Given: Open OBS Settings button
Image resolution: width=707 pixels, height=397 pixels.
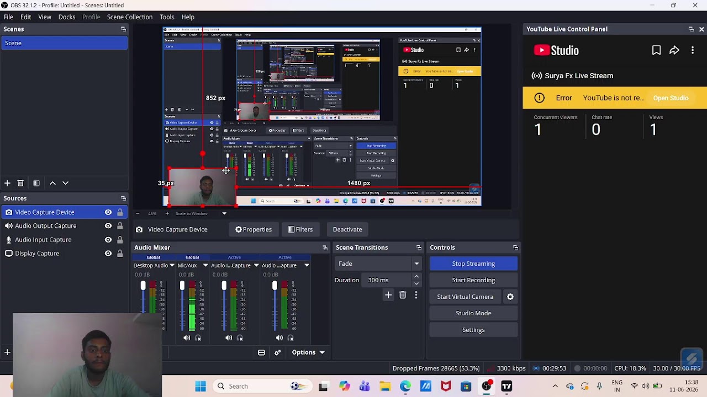Looking at the screenshot, I should tap(473, 330).
